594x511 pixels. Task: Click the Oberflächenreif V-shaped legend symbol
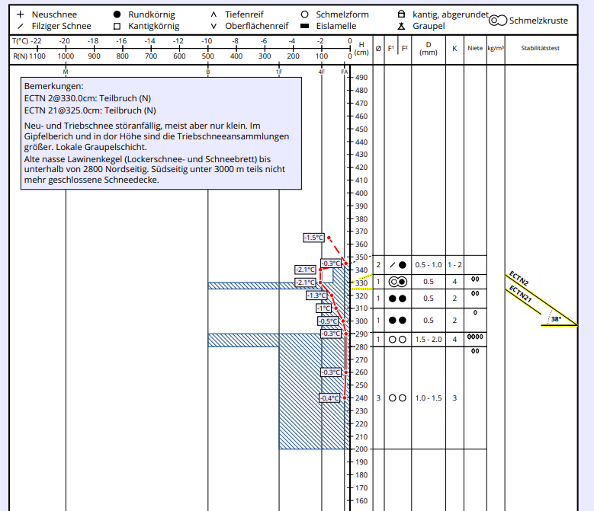click(214, 26)
